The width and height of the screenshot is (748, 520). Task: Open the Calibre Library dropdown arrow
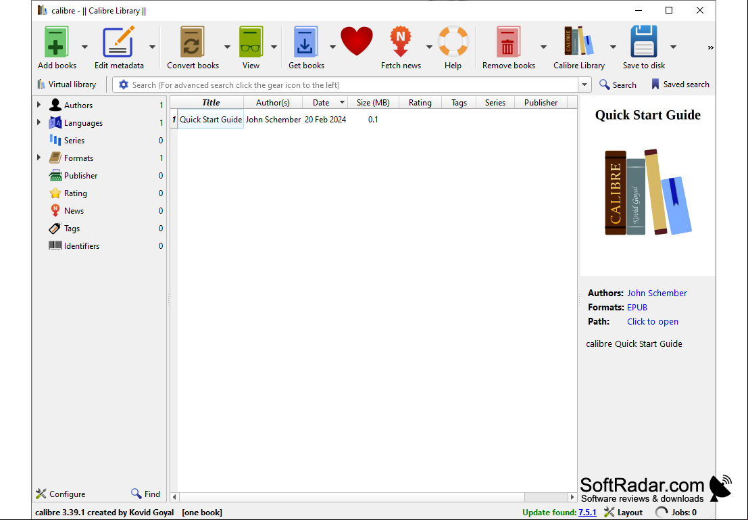613,47
